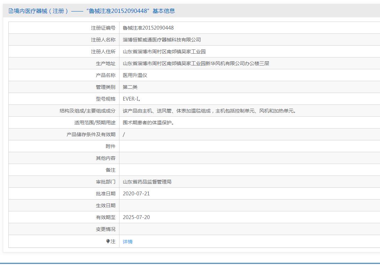The image size is (380, 265).
Task: Select product name 医用升温仪
Action: pyautogui.click(x=135, y=75)
